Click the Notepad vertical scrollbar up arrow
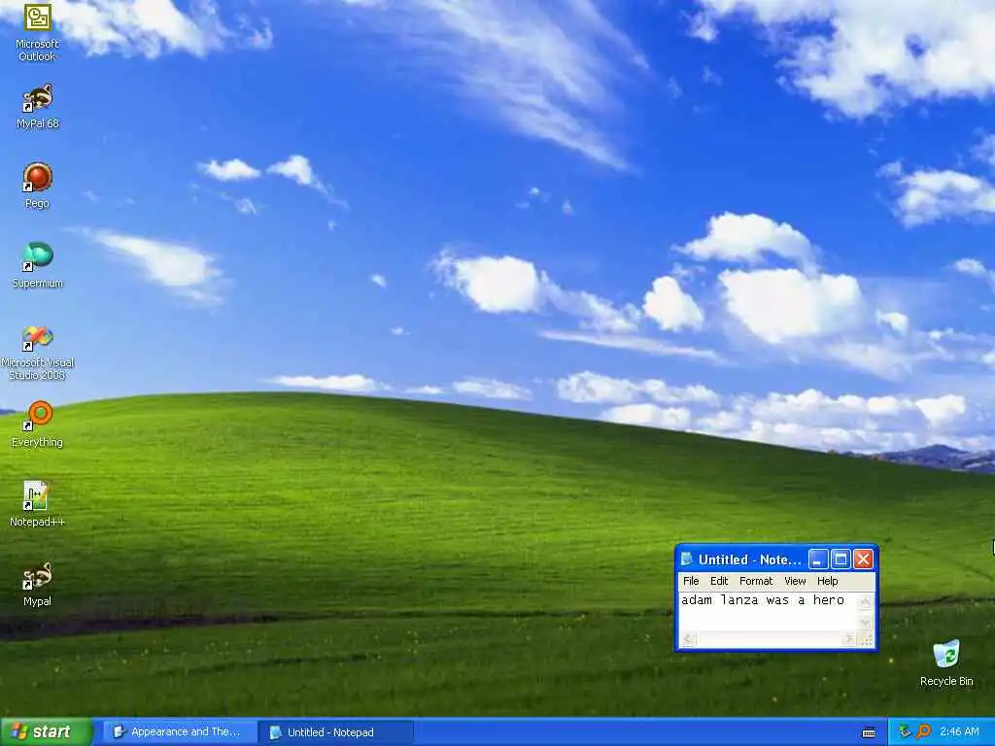This screenshot has height=746, width=995. pos(866,601)
